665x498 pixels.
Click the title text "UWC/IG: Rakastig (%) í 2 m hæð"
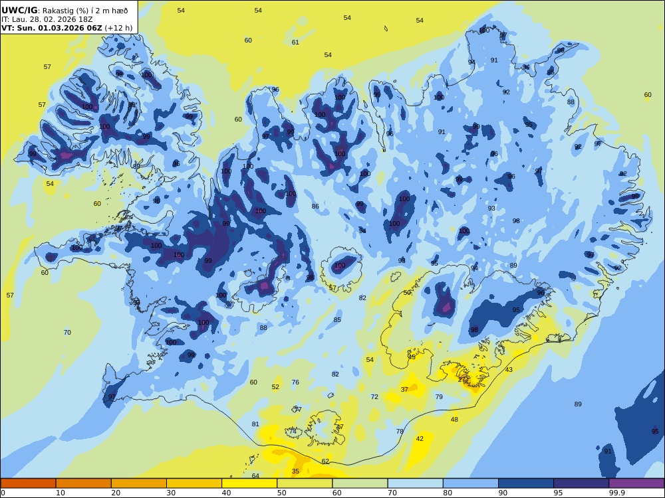[x=65, y=11]
